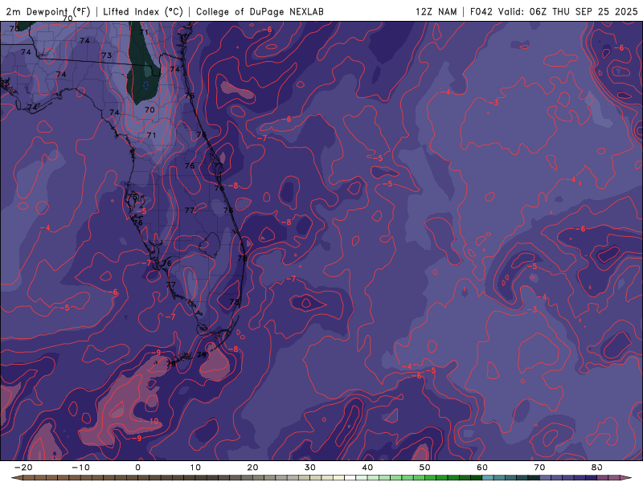Click the "-10" colorbar tick label
The image size is (643, 482).
[x=80, y=468]
